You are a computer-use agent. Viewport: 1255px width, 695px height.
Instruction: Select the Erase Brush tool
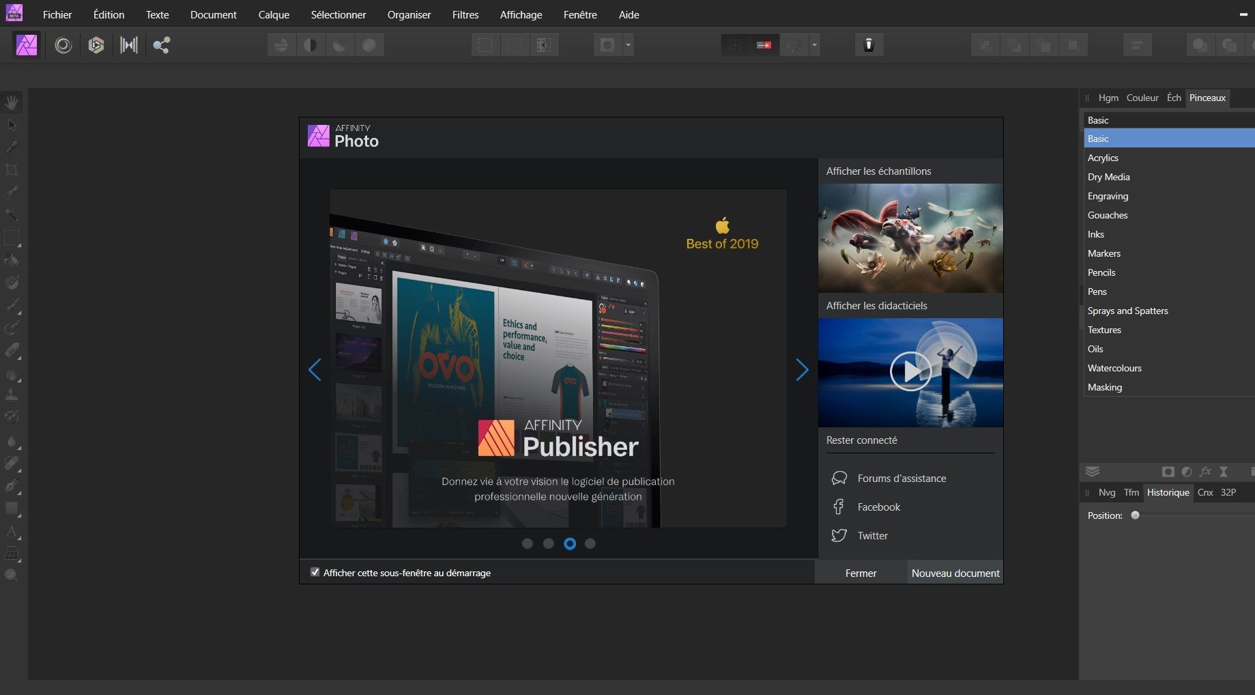click(12, 350)
